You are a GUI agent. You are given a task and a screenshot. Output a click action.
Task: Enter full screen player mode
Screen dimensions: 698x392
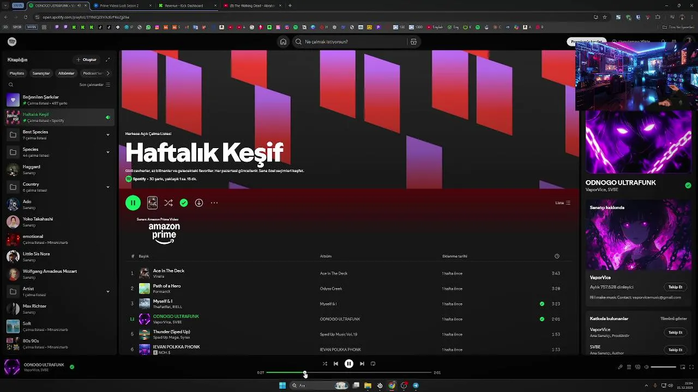pos(691,367)
